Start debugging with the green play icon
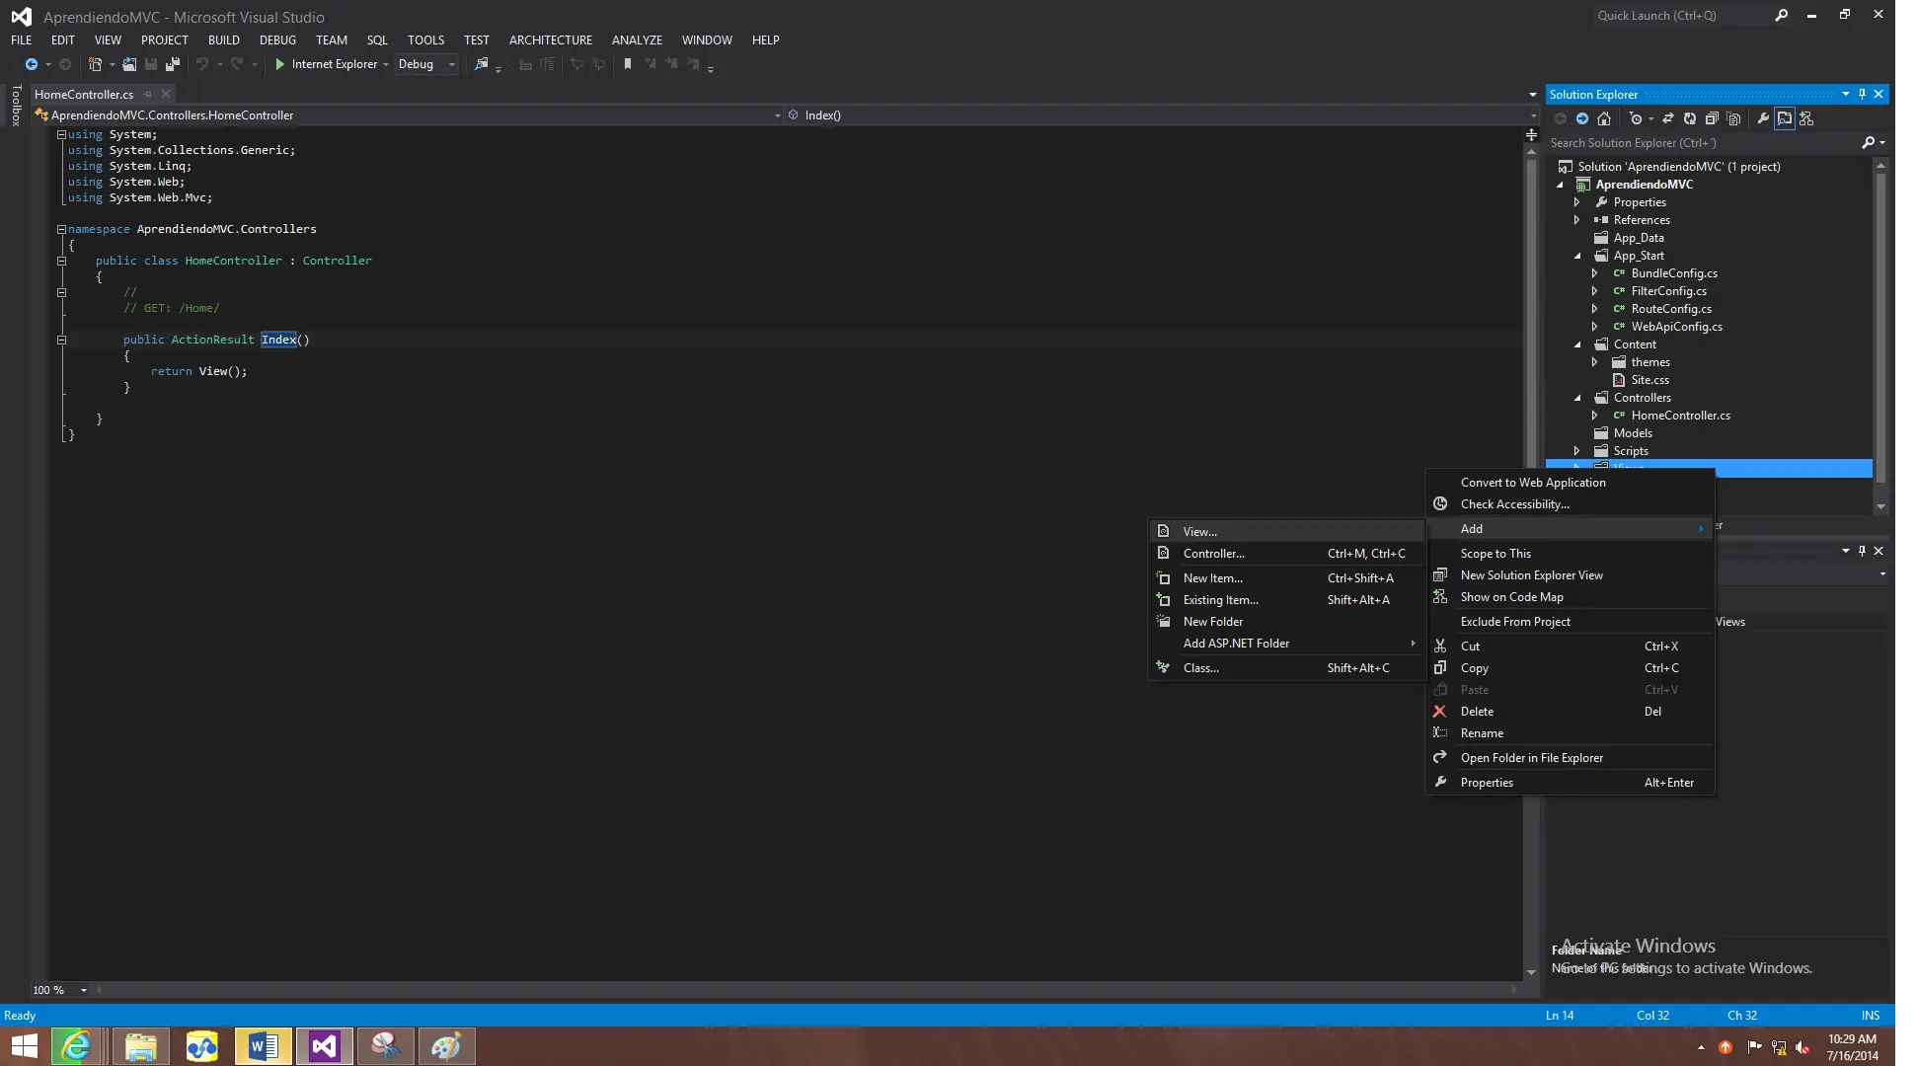 (x=280, y=64)
